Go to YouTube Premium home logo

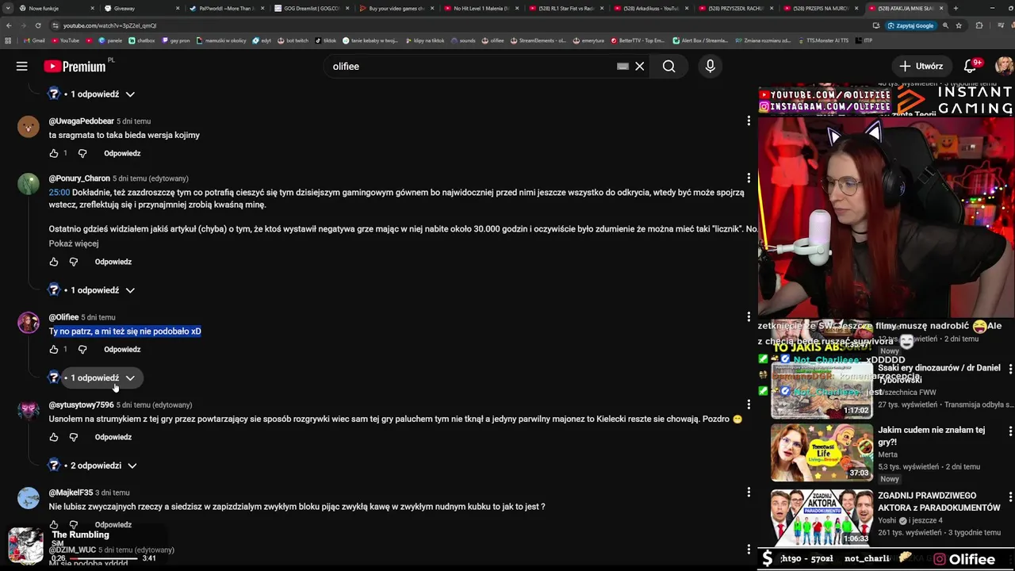(x=75, y=67)
